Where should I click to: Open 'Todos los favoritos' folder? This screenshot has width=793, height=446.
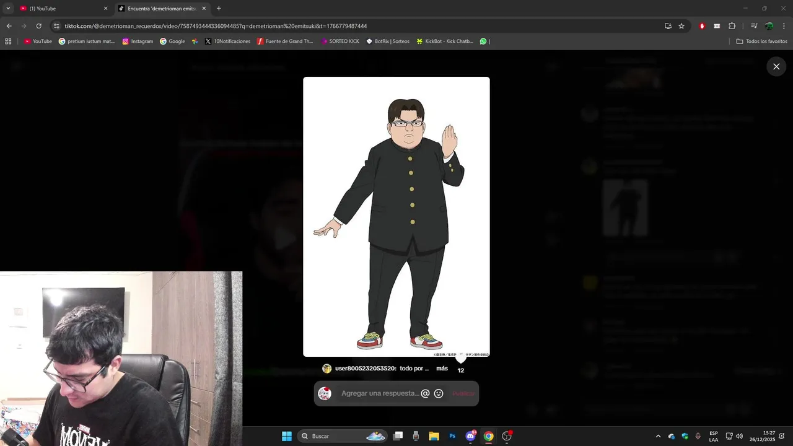(x=762, y=42)
